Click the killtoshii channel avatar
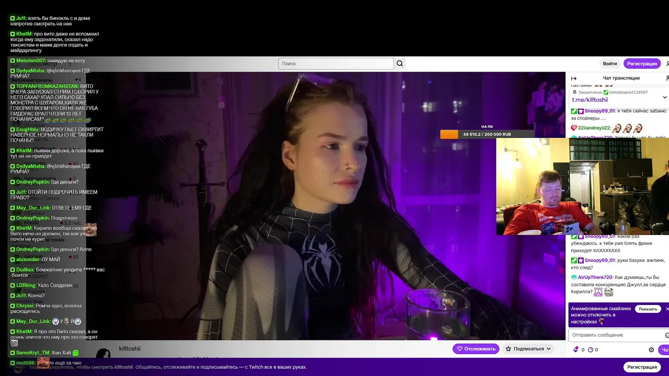The image size is (669, 376). tap(103, 353)
